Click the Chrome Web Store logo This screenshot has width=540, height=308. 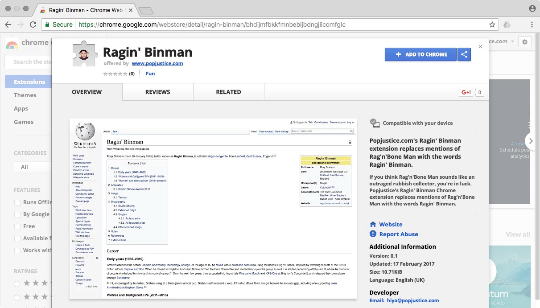12,43
